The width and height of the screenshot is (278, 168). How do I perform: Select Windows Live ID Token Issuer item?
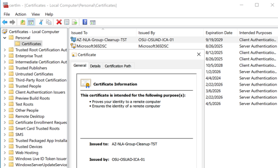[x=41, y=158]
